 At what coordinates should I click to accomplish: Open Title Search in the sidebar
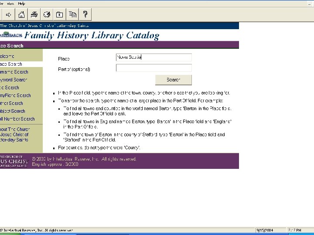(10, 87)
